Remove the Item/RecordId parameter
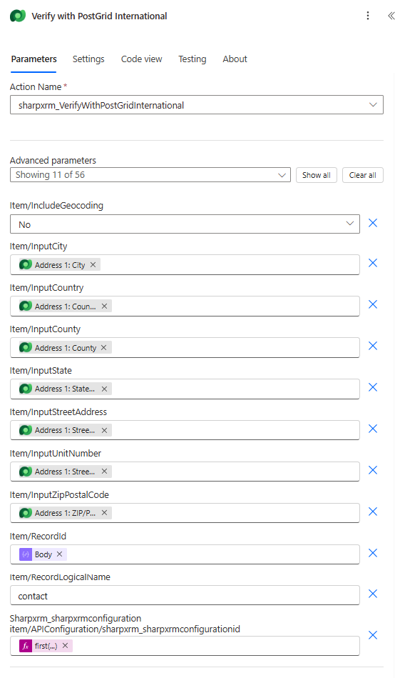 point(373,554)
